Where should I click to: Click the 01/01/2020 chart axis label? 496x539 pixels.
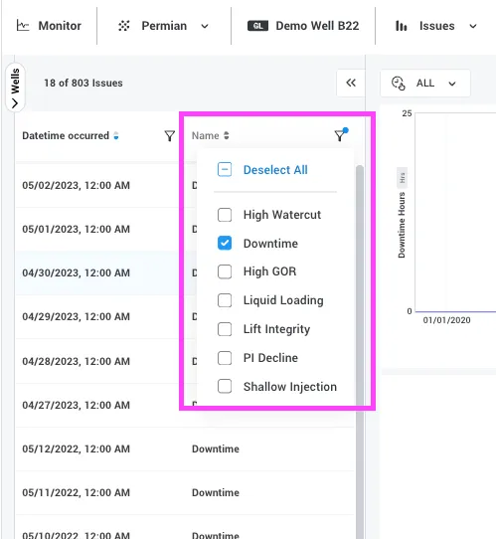coord(446,320)
